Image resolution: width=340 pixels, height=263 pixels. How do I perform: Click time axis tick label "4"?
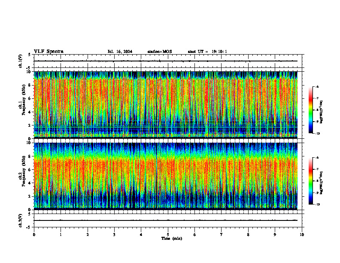tap(141, 235)
